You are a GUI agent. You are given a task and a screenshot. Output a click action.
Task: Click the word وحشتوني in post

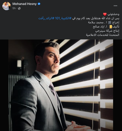click(x=113, y=14)
